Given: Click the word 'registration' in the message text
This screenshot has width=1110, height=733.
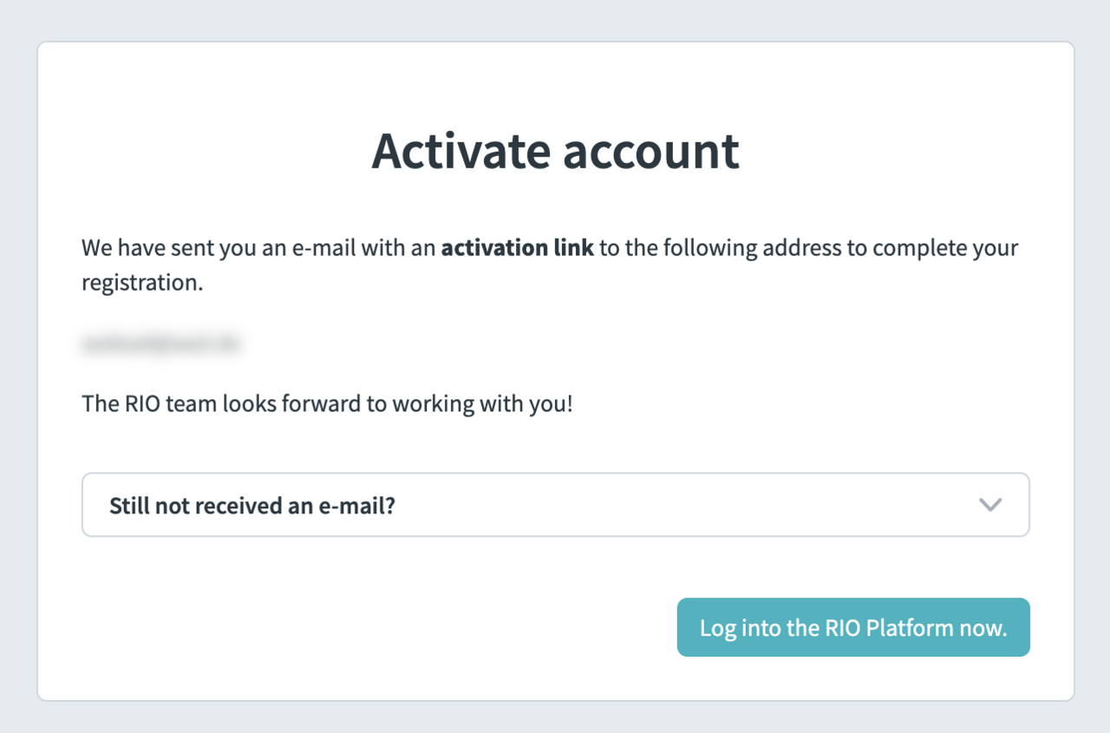Looking at the screenshot, I should (140, 282).
